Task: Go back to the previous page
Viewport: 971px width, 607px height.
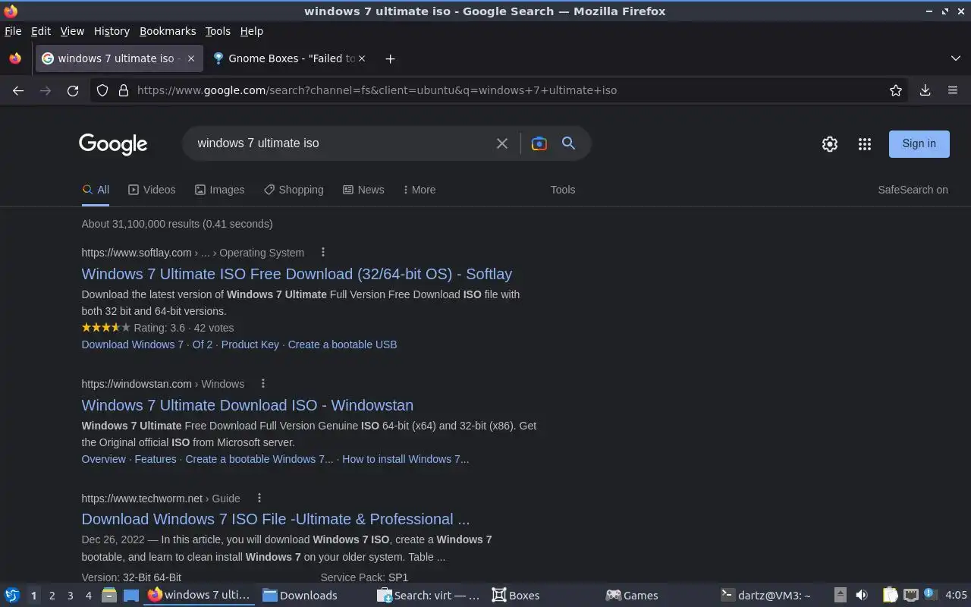Action: click(18, 90)
